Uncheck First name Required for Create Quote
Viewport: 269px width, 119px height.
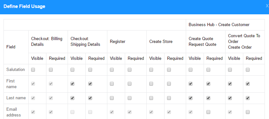(208, 84)
